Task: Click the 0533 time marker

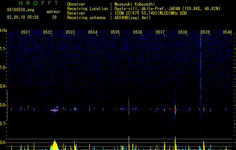Action: pyautogui.click(x=70, y=32)
